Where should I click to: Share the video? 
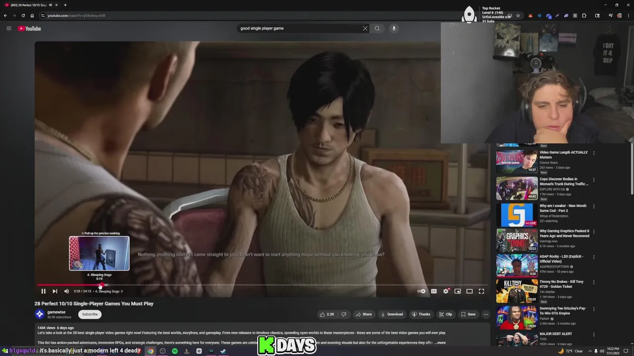pos(364,314)
